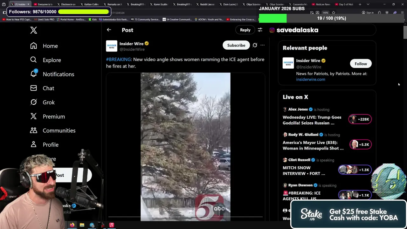This screenshot has height=229, width=407.
Task: Switch to the Day 5 of Nick browser tab
Action: point(344,4)
